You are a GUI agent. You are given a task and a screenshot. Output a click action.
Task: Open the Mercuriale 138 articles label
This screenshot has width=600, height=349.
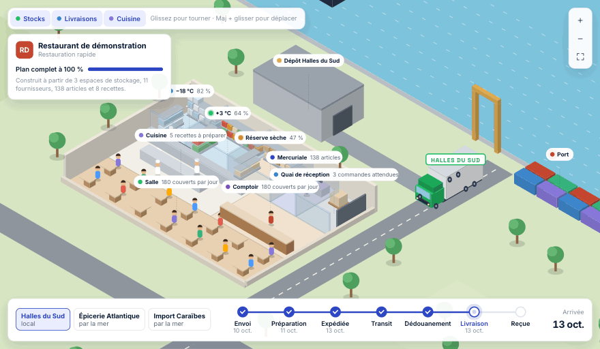click(305, 157)
